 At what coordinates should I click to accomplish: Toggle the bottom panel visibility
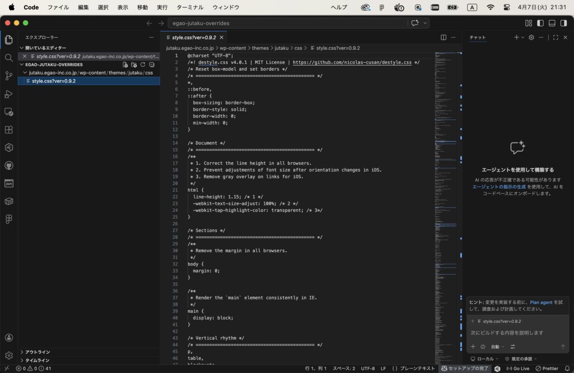(552, 23)
